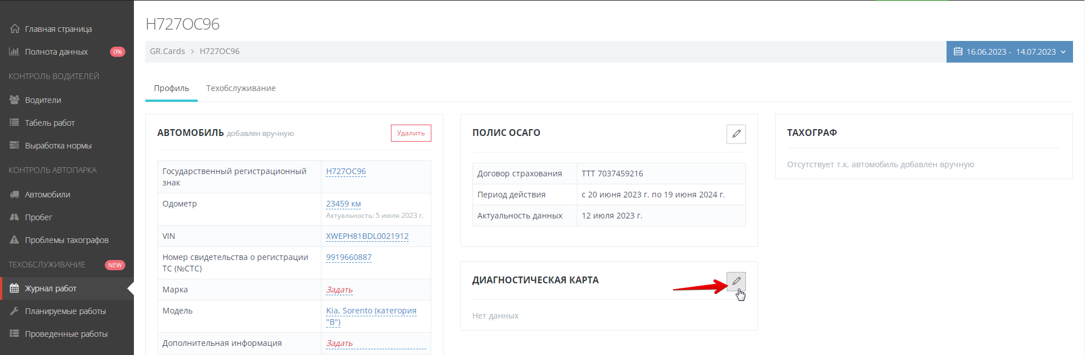Screen dimensions: 1085x355
Task: Click the GR.Cards breadcrumb link
Action: click(167, 51)
